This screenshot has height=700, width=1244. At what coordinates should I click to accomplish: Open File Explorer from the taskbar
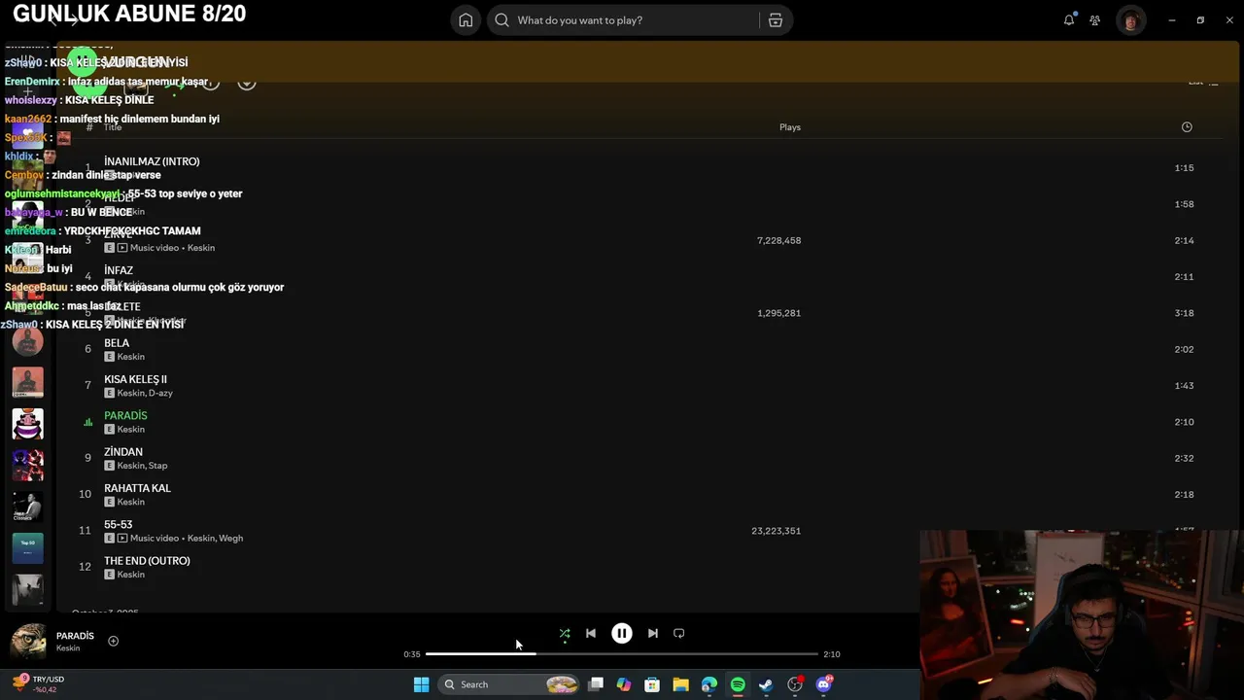[x=680, y=684]
